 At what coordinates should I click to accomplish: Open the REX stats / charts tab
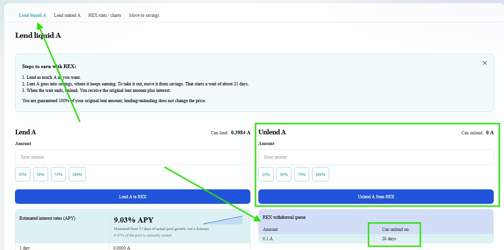tap(105, 15)
